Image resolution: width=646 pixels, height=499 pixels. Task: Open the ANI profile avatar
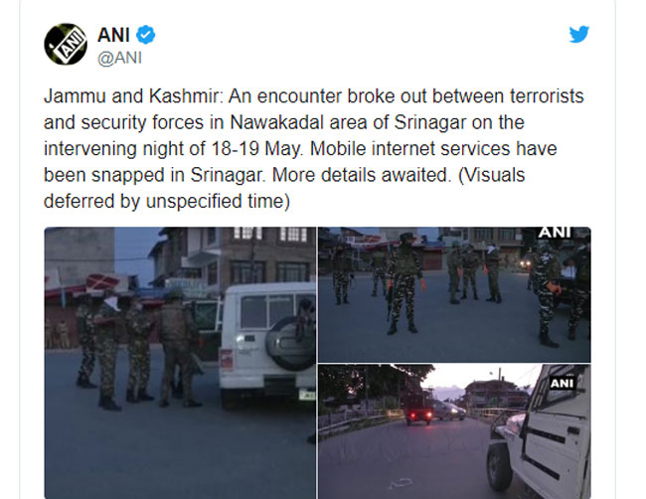(66, 44)
